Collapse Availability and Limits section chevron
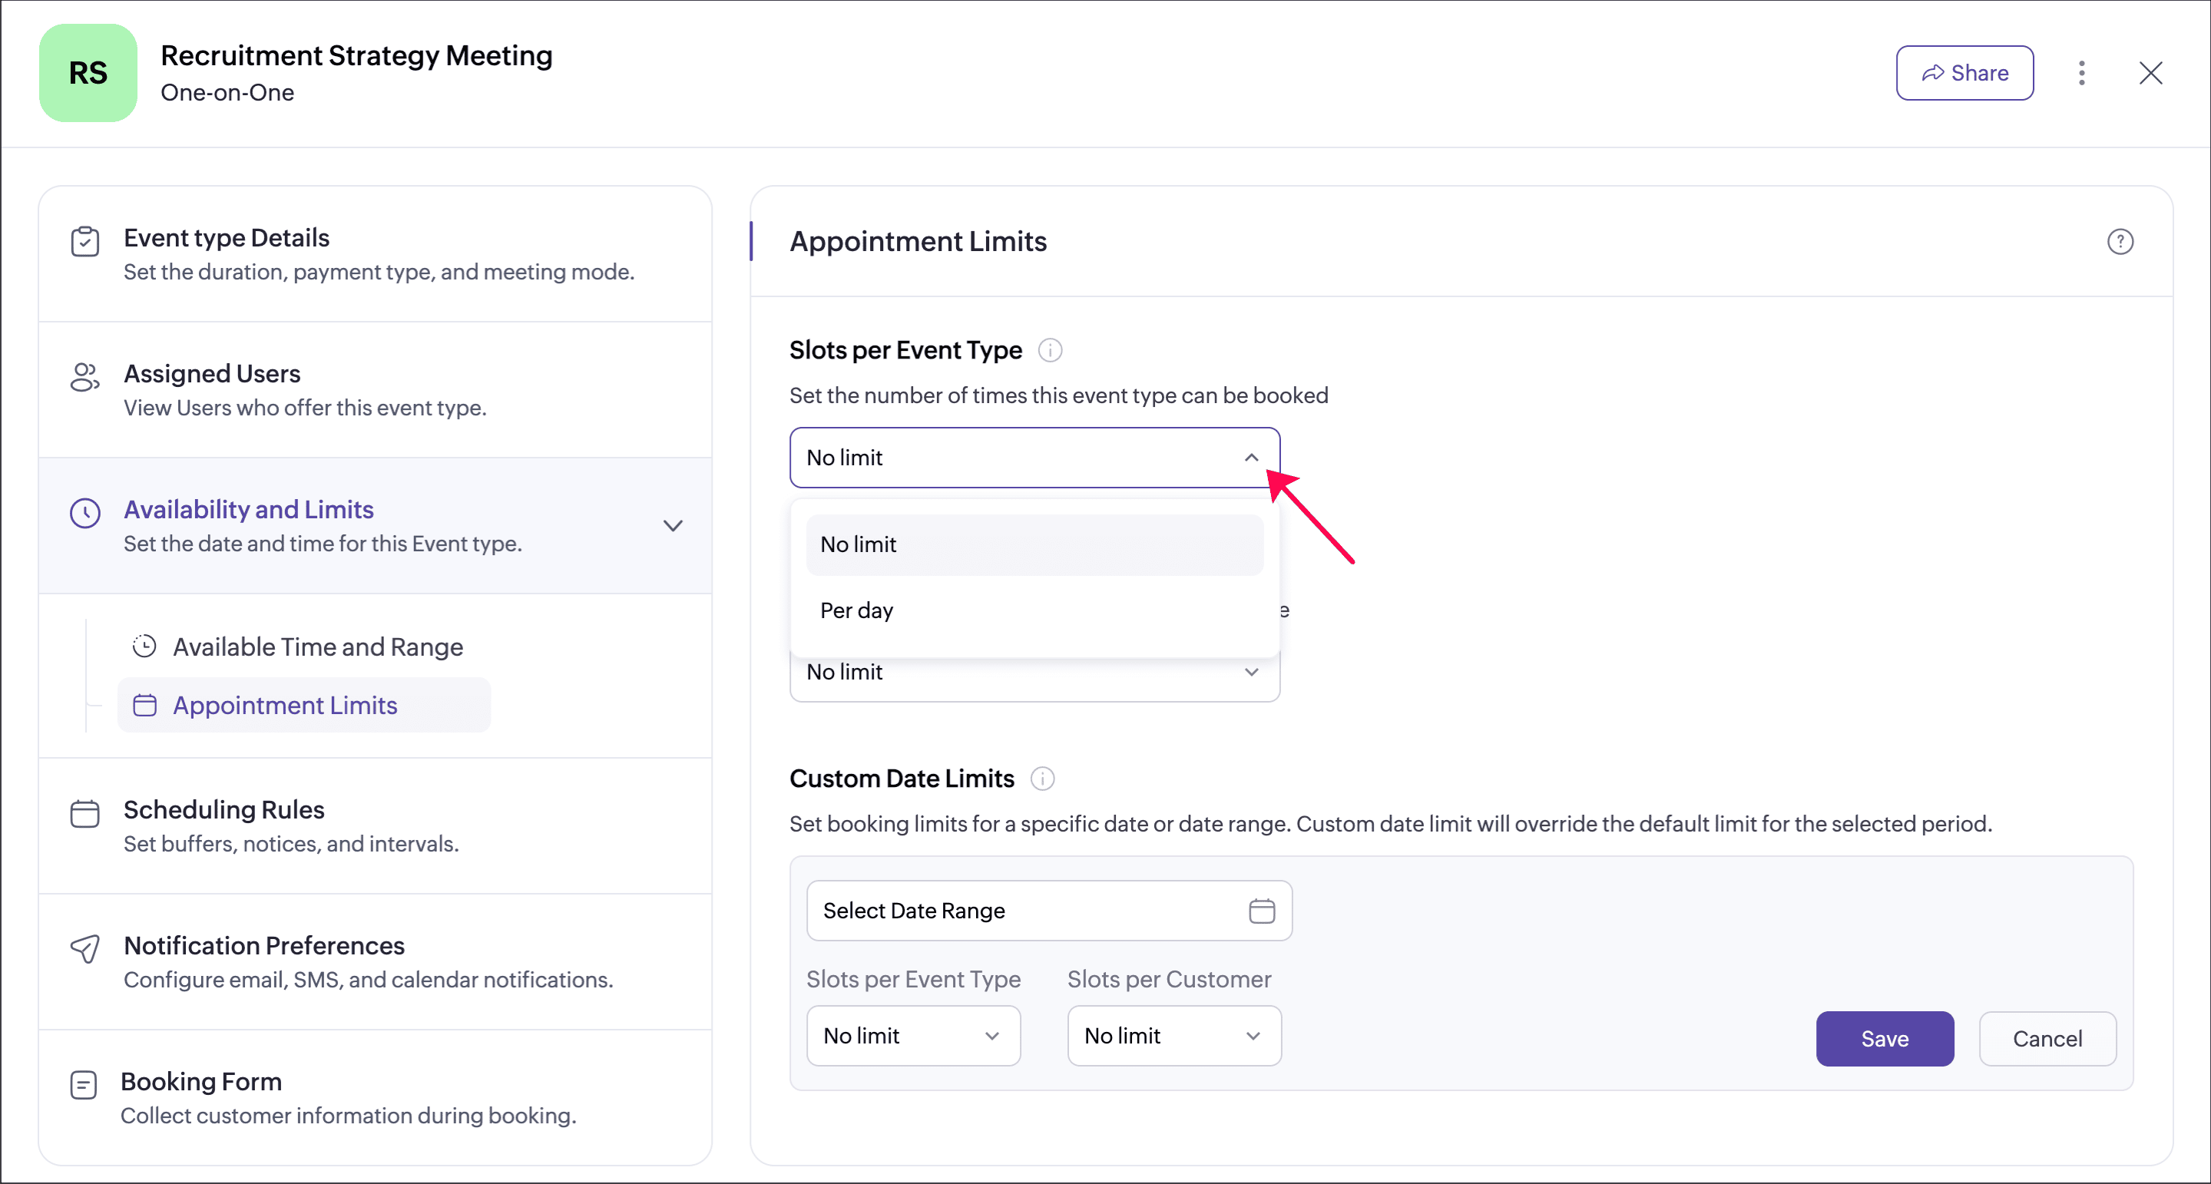 [673, 525]
